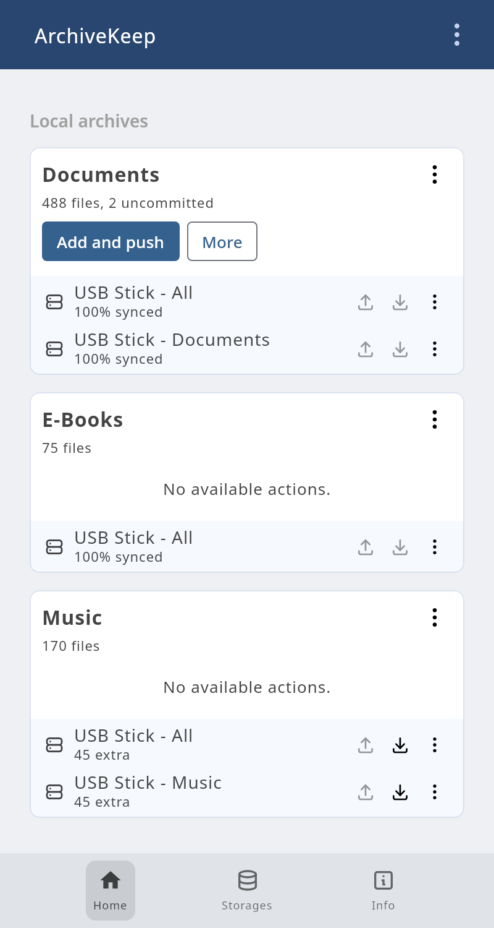
Task: Pull E-Books from USB Stick - All
Action: click(x=400, y=547)
